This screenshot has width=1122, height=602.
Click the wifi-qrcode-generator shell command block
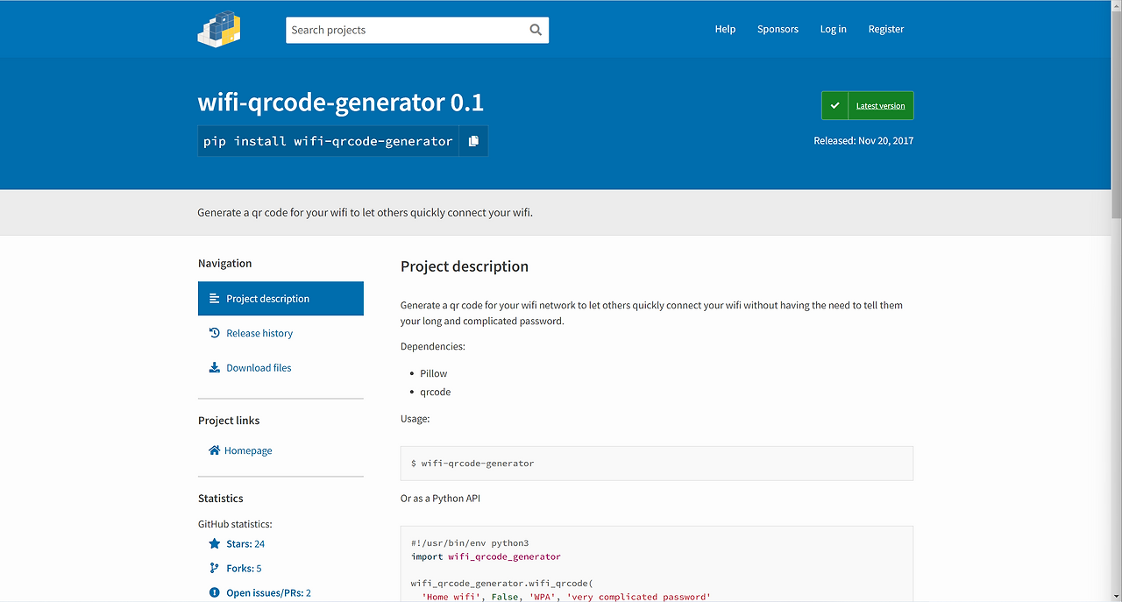(x=657, y=464)
